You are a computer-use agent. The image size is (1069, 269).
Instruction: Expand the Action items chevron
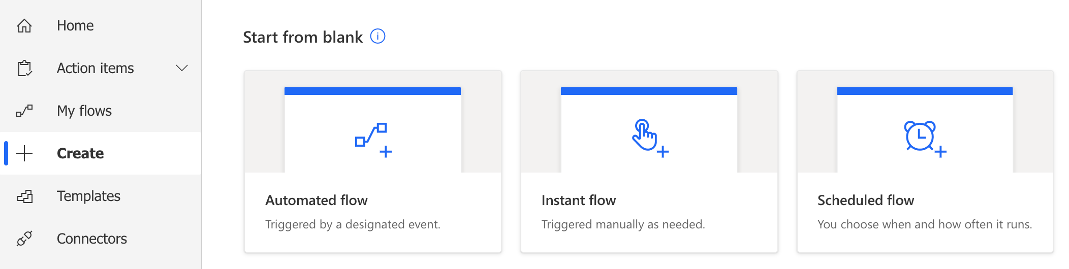click(182, 68)
